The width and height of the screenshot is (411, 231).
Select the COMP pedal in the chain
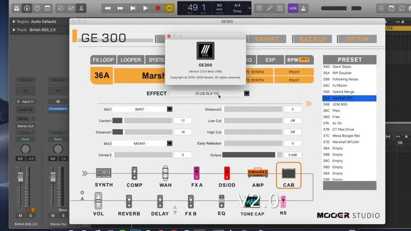point(134,173)
